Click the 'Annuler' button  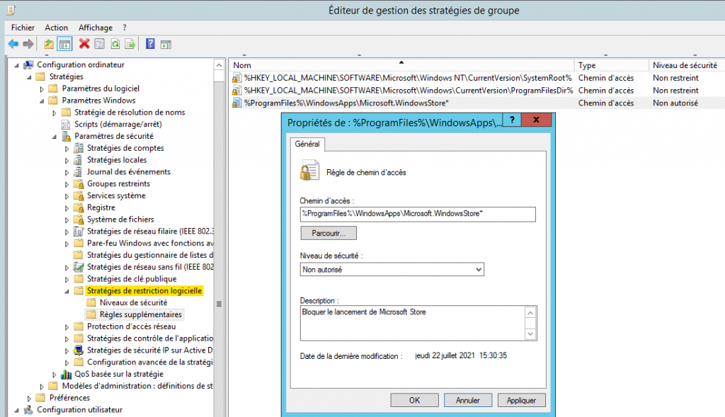(467, 400)
